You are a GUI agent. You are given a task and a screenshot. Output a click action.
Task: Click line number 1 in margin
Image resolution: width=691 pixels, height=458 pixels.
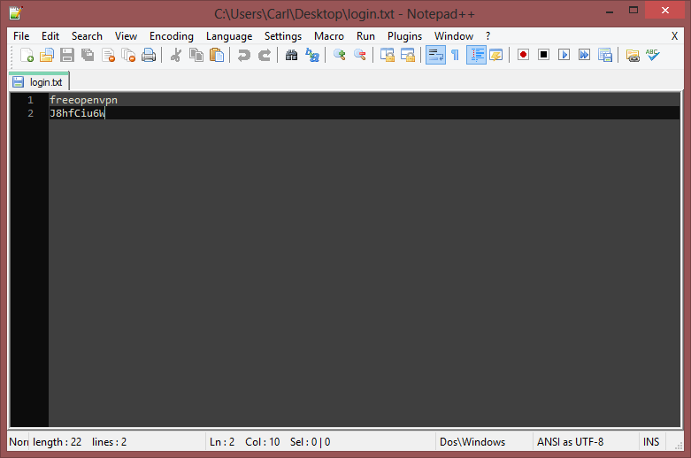(30, 100)
